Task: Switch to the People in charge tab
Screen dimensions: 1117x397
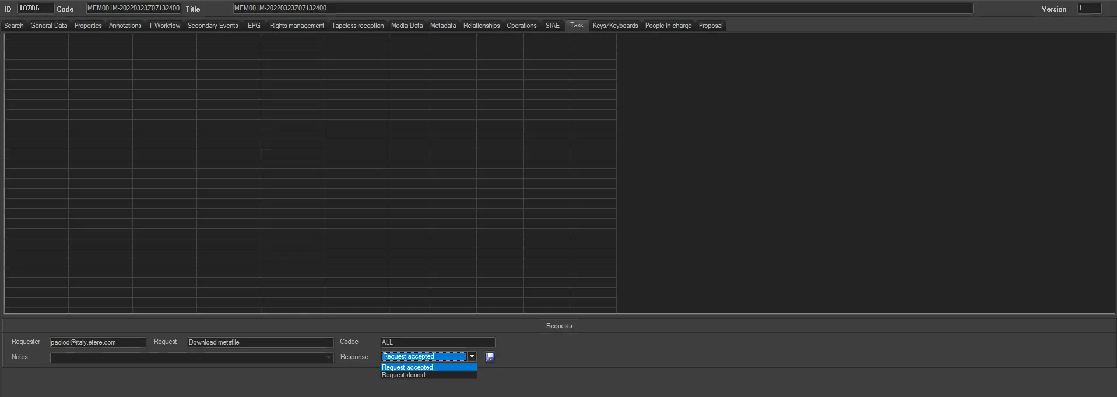Action: pyautogui.click(x=668, y=26)
